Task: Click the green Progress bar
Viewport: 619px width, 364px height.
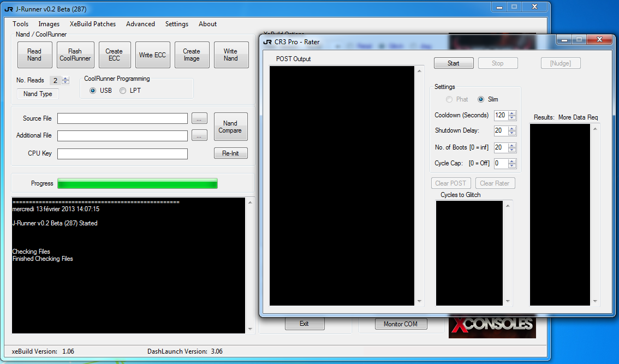Action: tap(138, 183)
